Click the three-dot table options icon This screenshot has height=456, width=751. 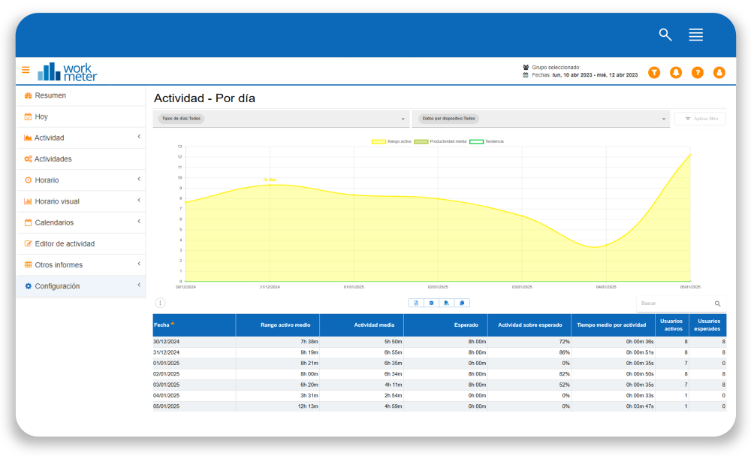(x=160, y=303)
